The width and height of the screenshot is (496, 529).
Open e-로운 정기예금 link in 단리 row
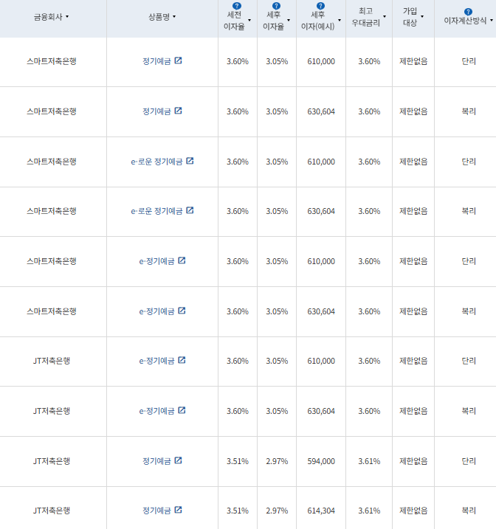[x=156, y=162]
